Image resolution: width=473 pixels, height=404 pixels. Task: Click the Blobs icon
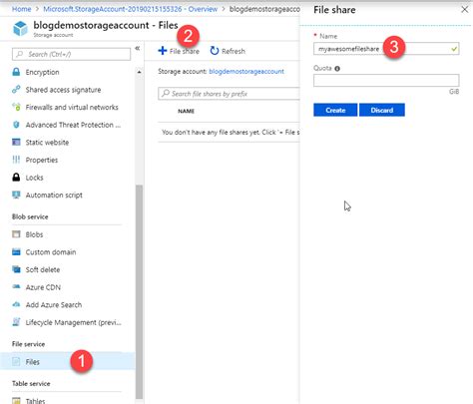[x=16, y=234]
